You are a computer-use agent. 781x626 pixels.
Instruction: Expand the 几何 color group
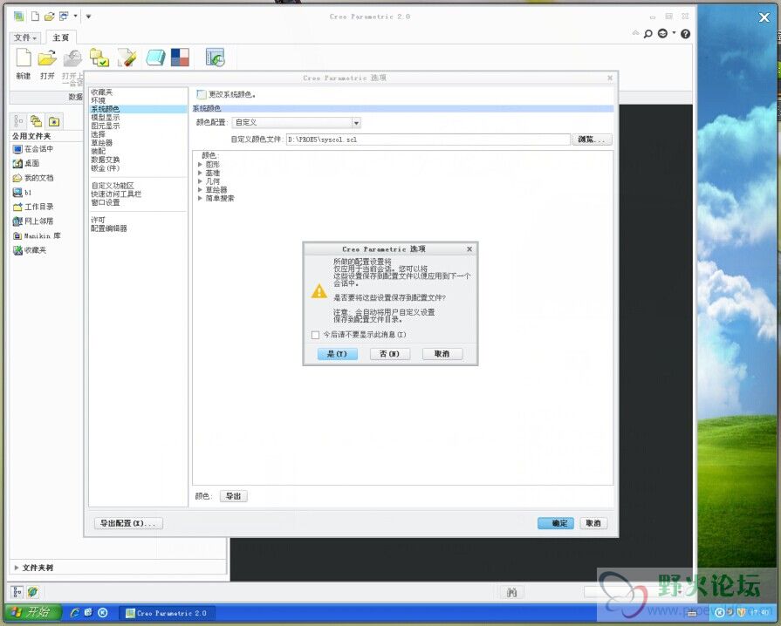(x=200, y=181)
